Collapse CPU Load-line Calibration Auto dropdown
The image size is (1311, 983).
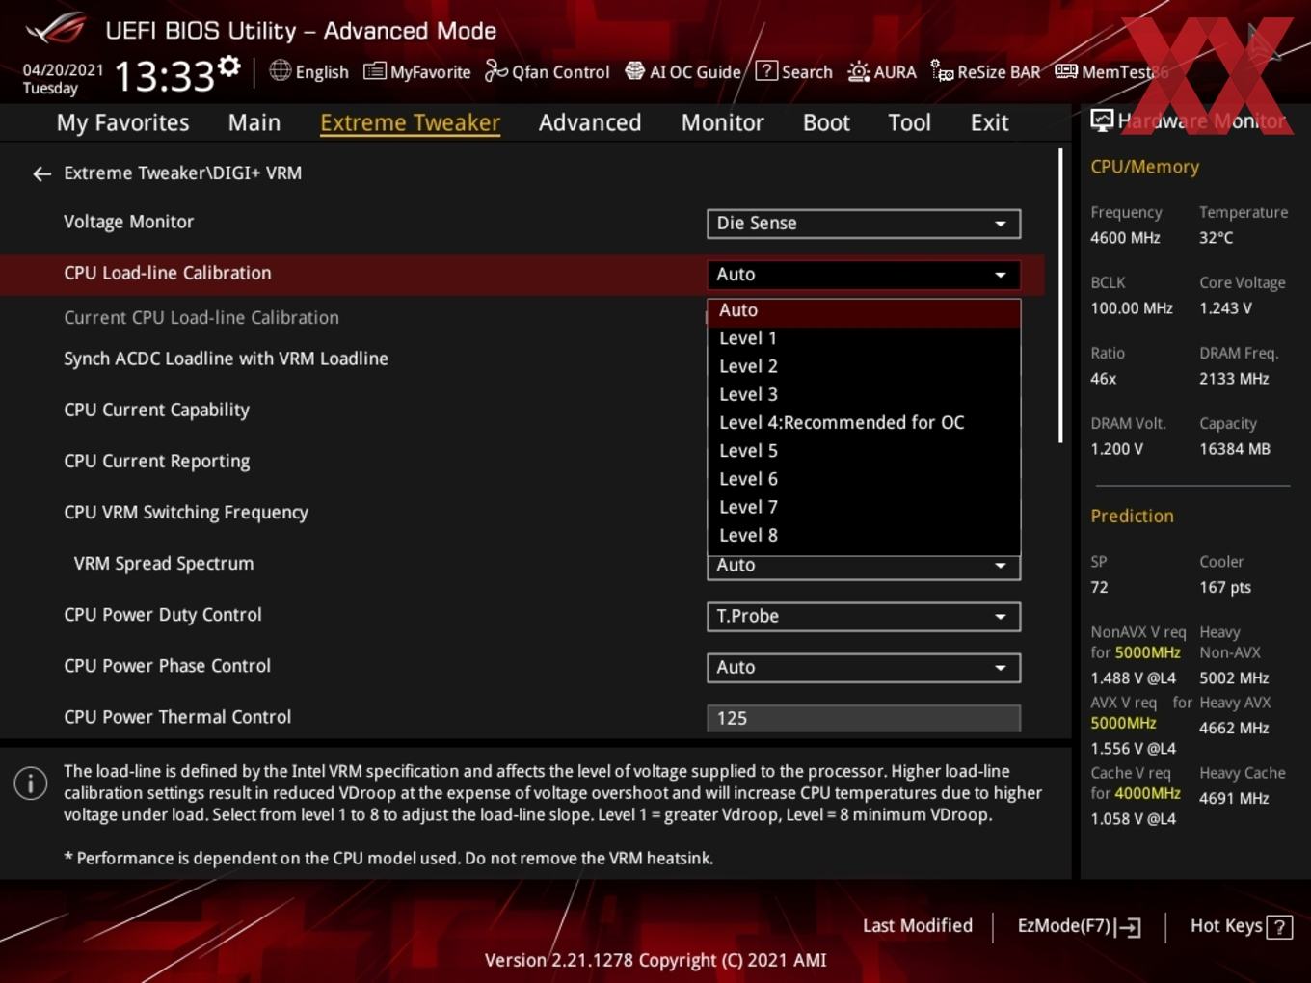coord(864,275)
